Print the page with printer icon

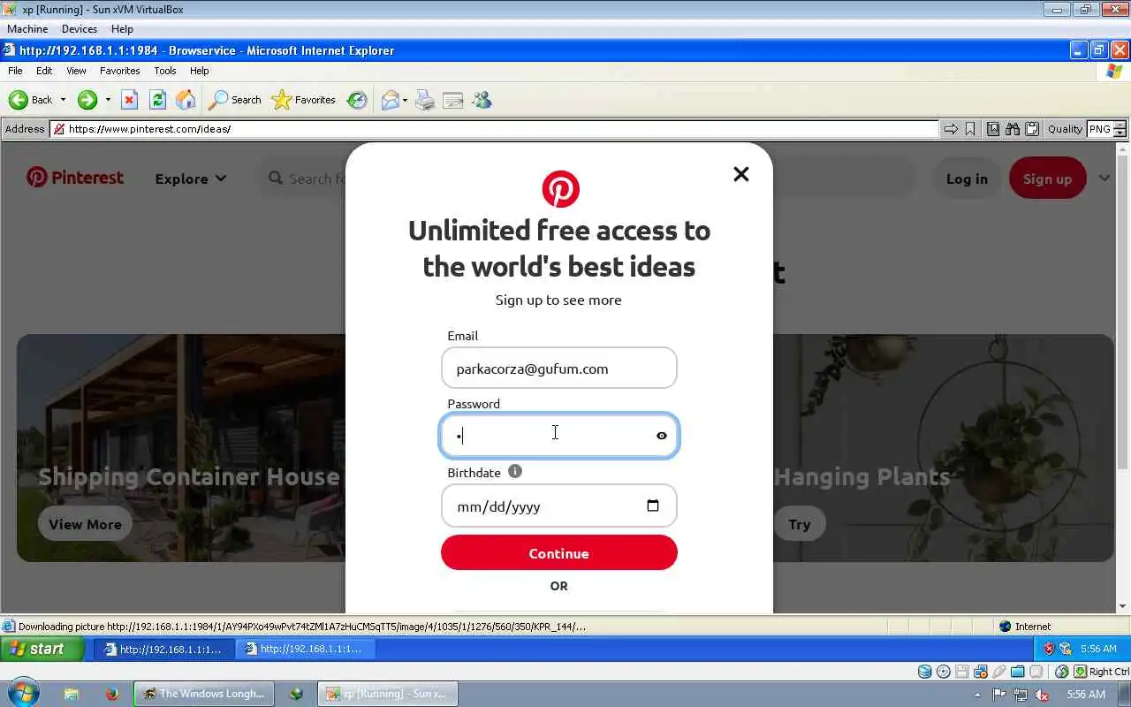point(425,100)
